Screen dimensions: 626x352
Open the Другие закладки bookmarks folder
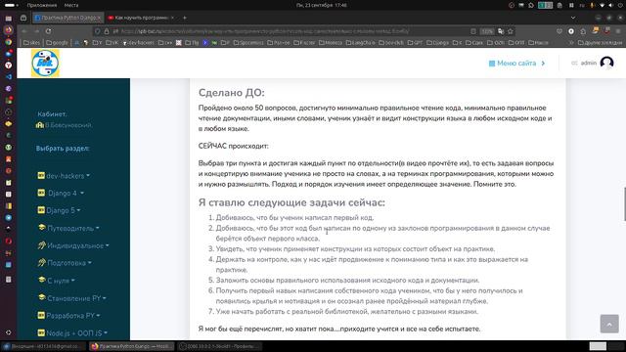click(600, 42)
